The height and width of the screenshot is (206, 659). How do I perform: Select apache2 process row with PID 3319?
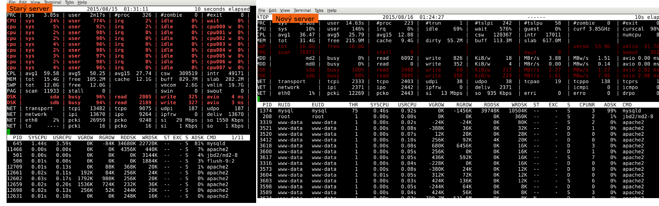457,123
